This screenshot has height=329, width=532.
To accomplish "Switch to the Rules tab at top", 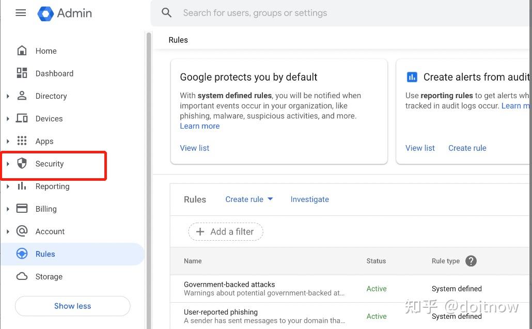I will [178, 39].
